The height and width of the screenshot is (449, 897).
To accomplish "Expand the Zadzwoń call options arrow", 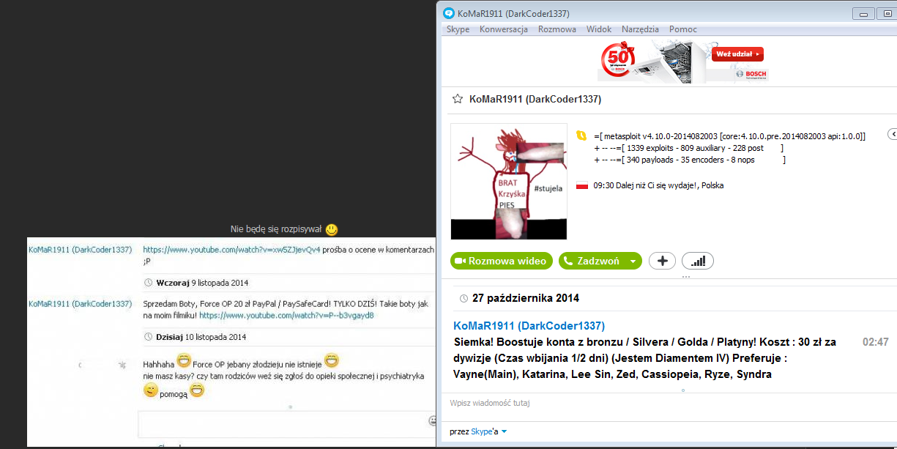I will pos(633,261).
